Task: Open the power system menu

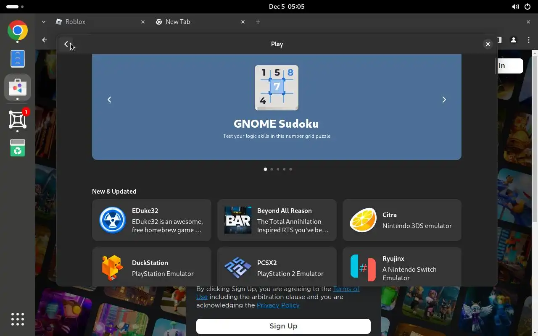Action: click(528, 7)
